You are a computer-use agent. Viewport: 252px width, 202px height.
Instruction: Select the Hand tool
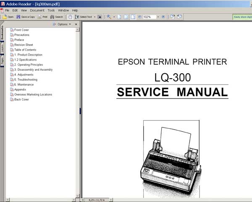tap(70, 17)
